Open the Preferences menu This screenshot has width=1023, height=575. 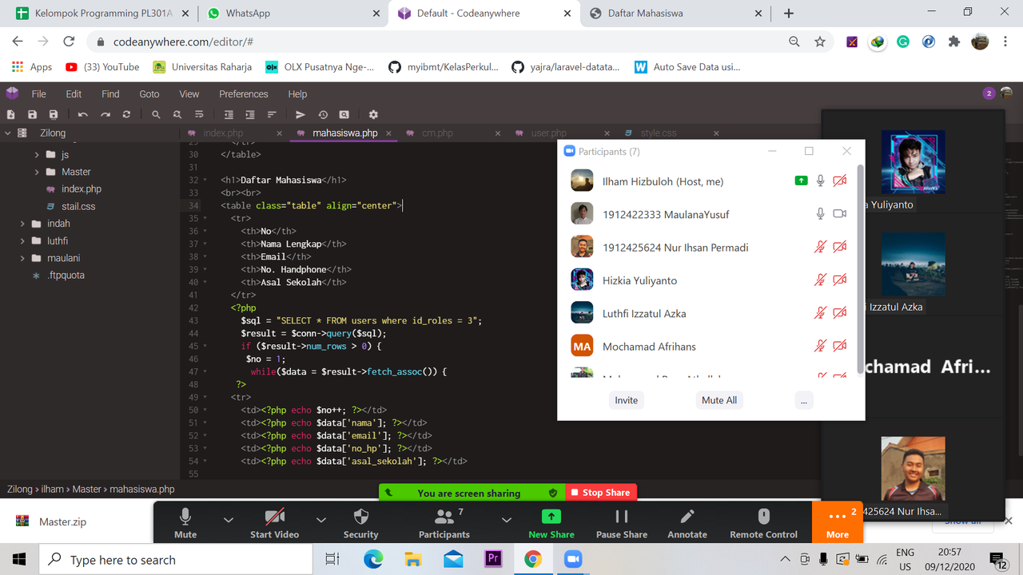243,93
